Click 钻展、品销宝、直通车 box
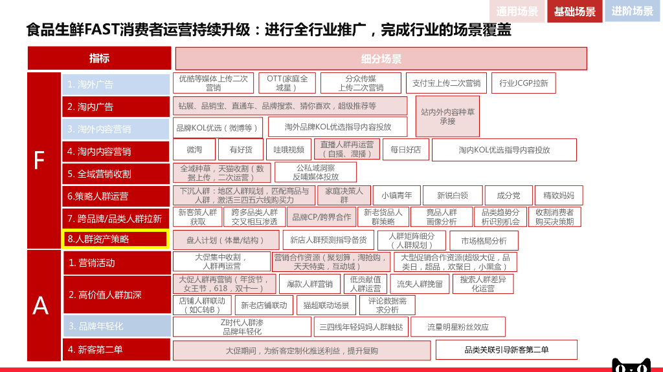Image resolution: width=663 pixels, height=372 pixels. point(290,106)
